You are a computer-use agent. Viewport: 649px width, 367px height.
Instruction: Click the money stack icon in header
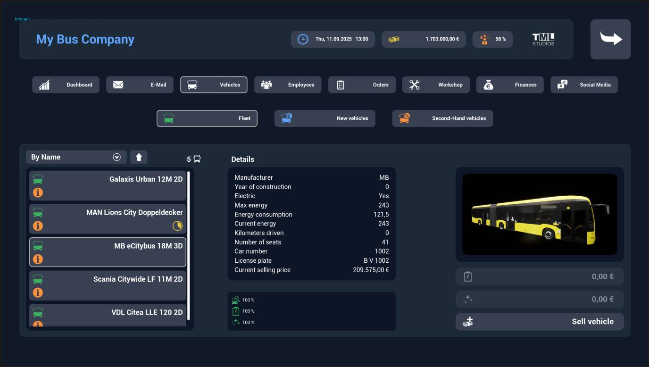coord(394,39)
